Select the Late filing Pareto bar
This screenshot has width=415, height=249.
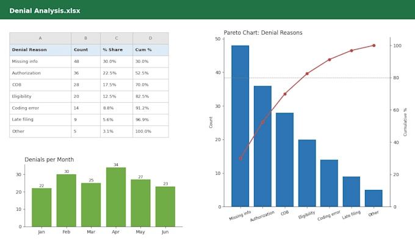352,191
